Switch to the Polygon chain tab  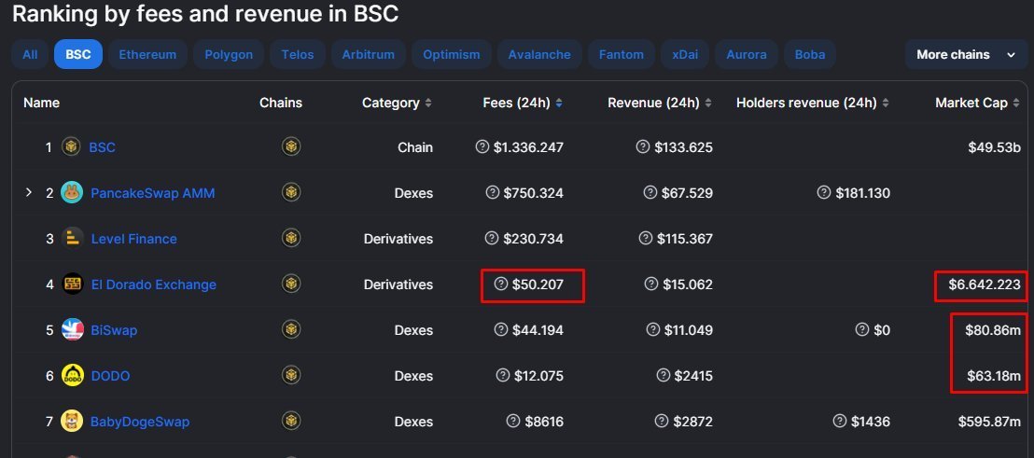pyautogui.click(x=229, y=55)
